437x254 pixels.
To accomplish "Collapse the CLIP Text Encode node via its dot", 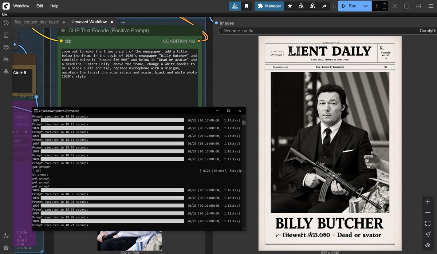I will [x=63, y=31].
